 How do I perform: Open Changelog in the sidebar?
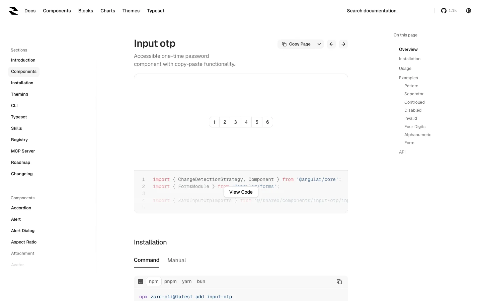22,174
